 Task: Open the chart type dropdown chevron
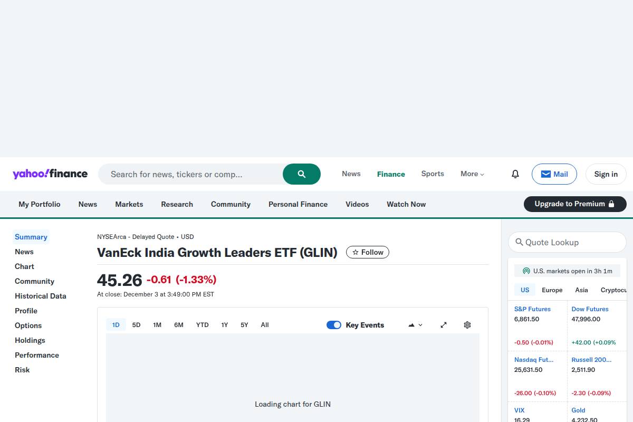(x=419, y=325)
